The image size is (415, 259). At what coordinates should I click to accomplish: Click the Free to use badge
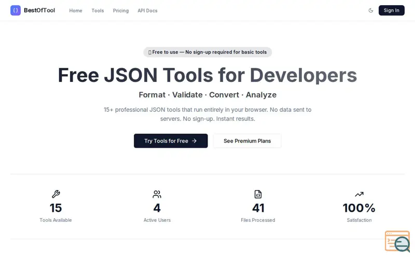coord(208,52)
